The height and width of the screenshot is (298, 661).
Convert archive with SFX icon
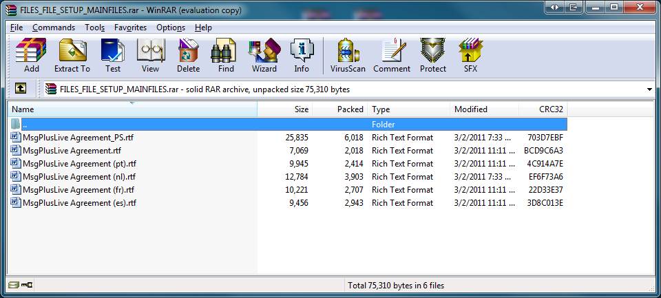coord(470,56)
